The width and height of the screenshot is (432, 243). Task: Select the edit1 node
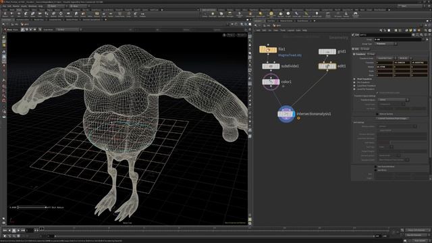click(x=327, y=66)
